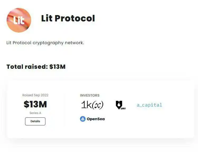Select the Series A round label
The image size is (198, 155).
point(35,113)
